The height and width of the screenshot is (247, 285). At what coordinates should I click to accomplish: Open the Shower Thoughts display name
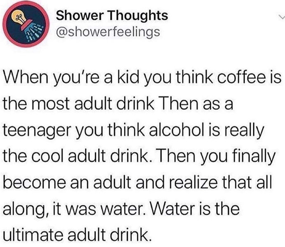pyautogui.click(x=112, y=16)
